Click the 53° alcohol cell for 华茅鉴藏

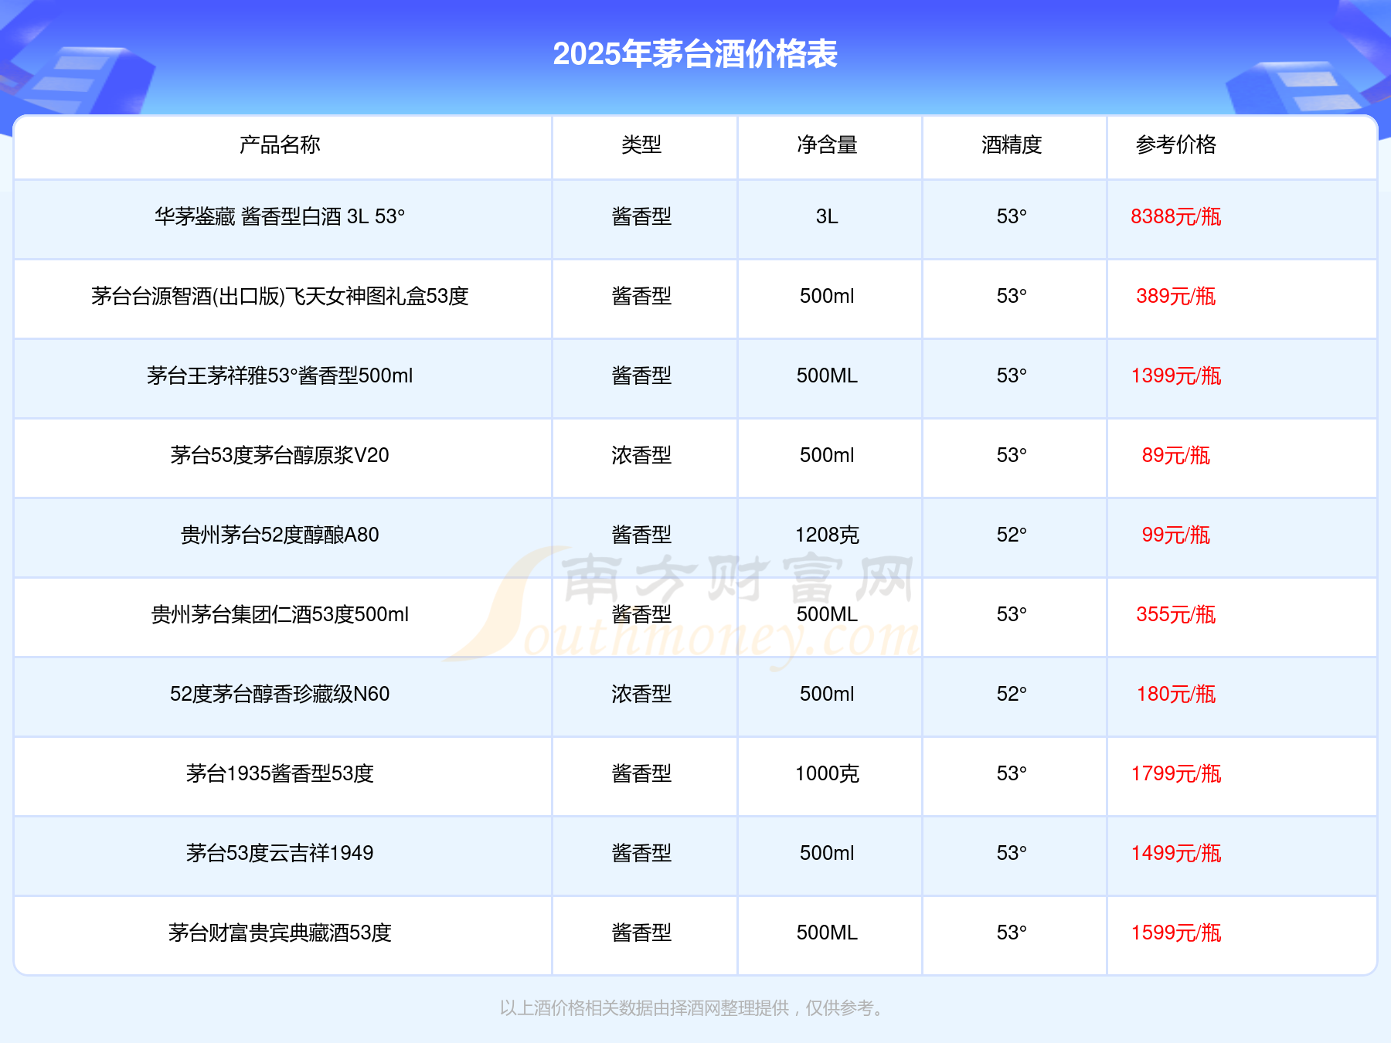1012,216
